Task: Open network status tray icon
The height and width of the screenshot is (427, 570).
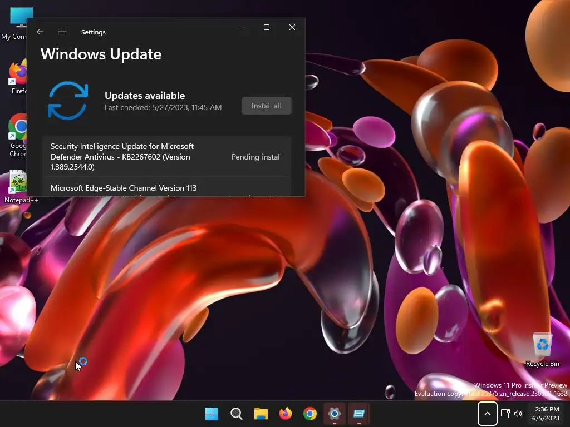Action: (x=505, y=414)
